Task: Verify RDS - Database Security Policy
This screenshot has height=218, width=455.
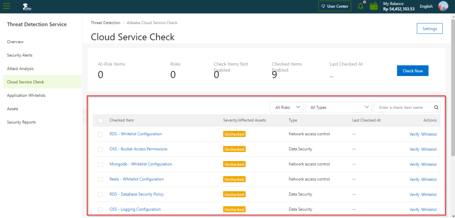Action: point(415,194)
